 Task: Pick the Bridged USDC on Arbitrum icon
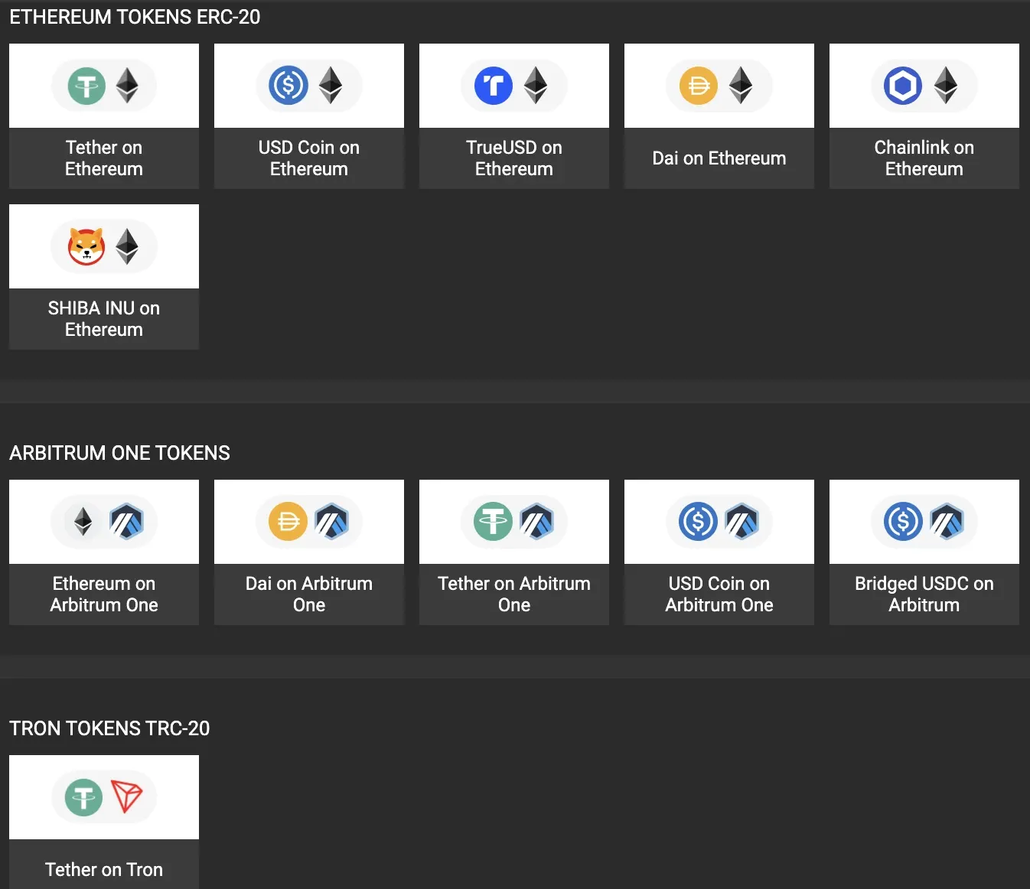pyautogui.click(x=904, y=522)
